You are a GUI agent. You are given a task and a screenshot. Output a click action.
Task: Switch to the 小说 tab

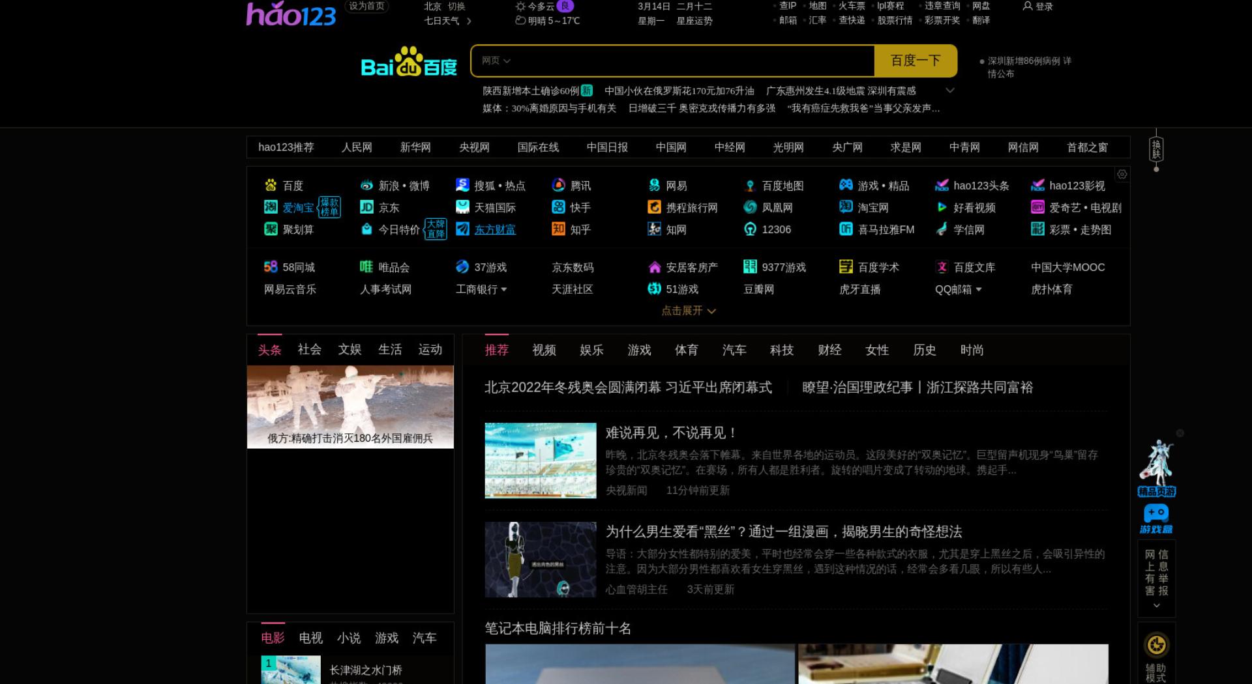(x=349, y=638)
